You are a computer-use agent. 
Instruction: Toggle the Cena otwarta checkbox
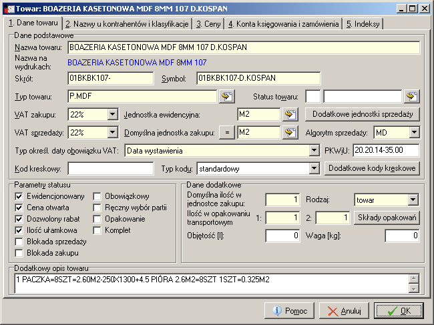coord(19,208)
